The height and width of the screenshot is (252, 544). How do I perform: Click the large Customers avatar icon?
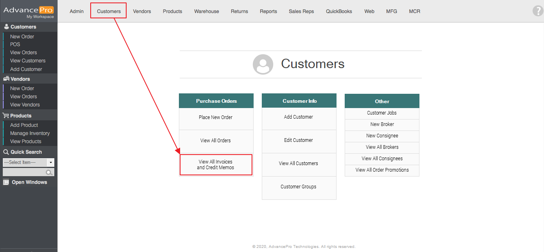pyautogui.click(x=263, y=64)
